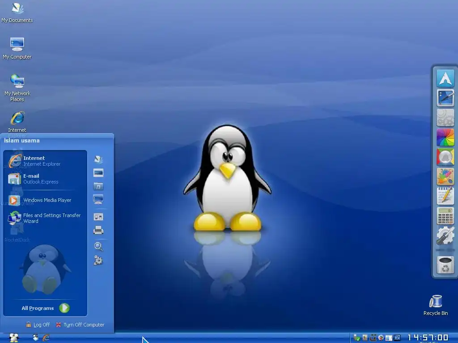This screenshot has height=343, width=458.
Task: Open the pictures icon in start menu column
Action: [98, 173]
